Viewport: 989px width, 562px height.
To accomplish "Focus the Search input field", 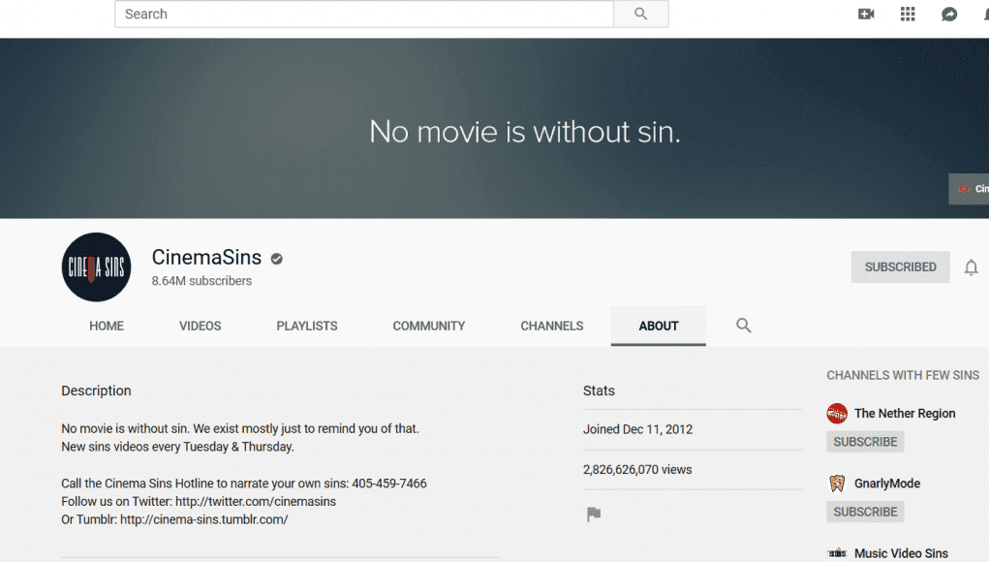I will [364, 14].
